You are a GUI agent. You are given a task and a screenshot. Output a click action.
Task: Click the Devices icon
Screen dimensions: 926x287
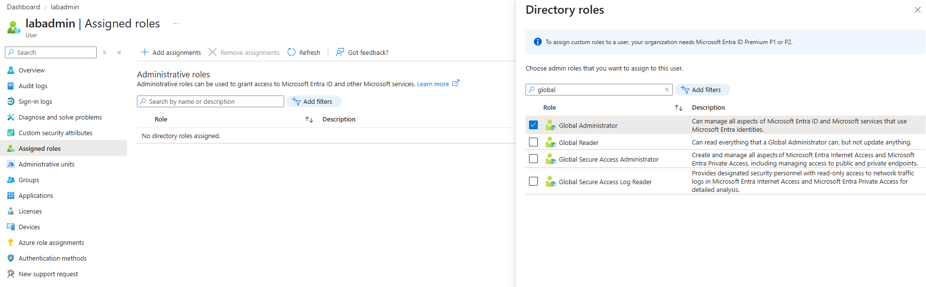[x=11, y=227]
